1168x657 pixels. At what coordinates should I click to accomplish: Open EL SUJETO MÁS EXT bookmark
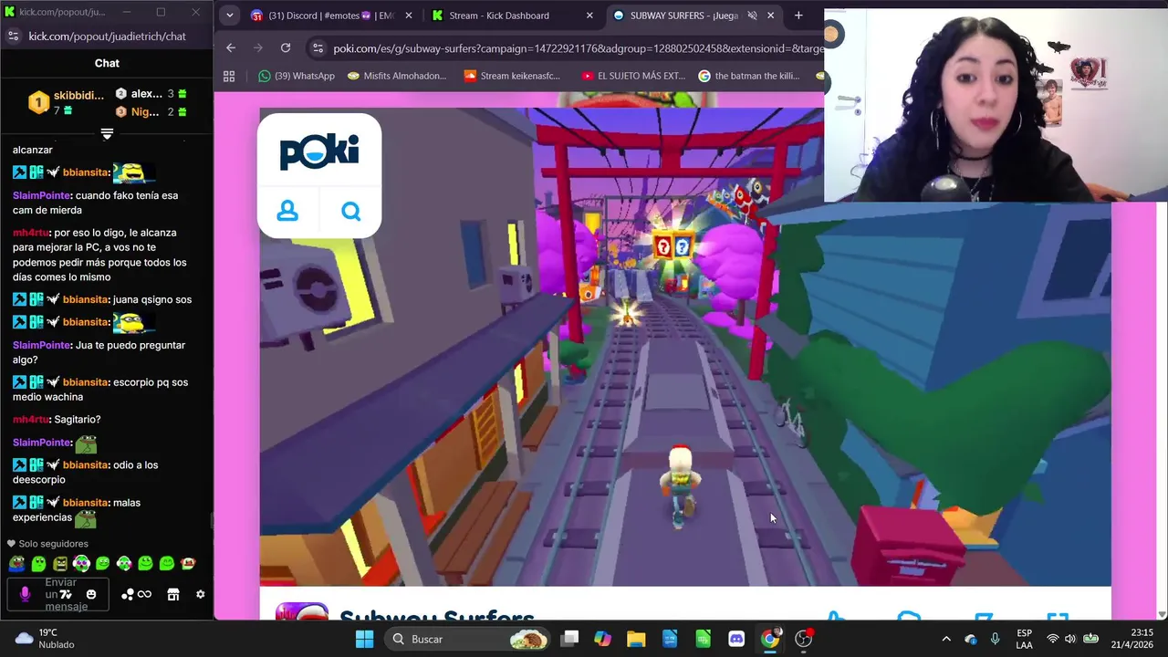pos(633,76)
